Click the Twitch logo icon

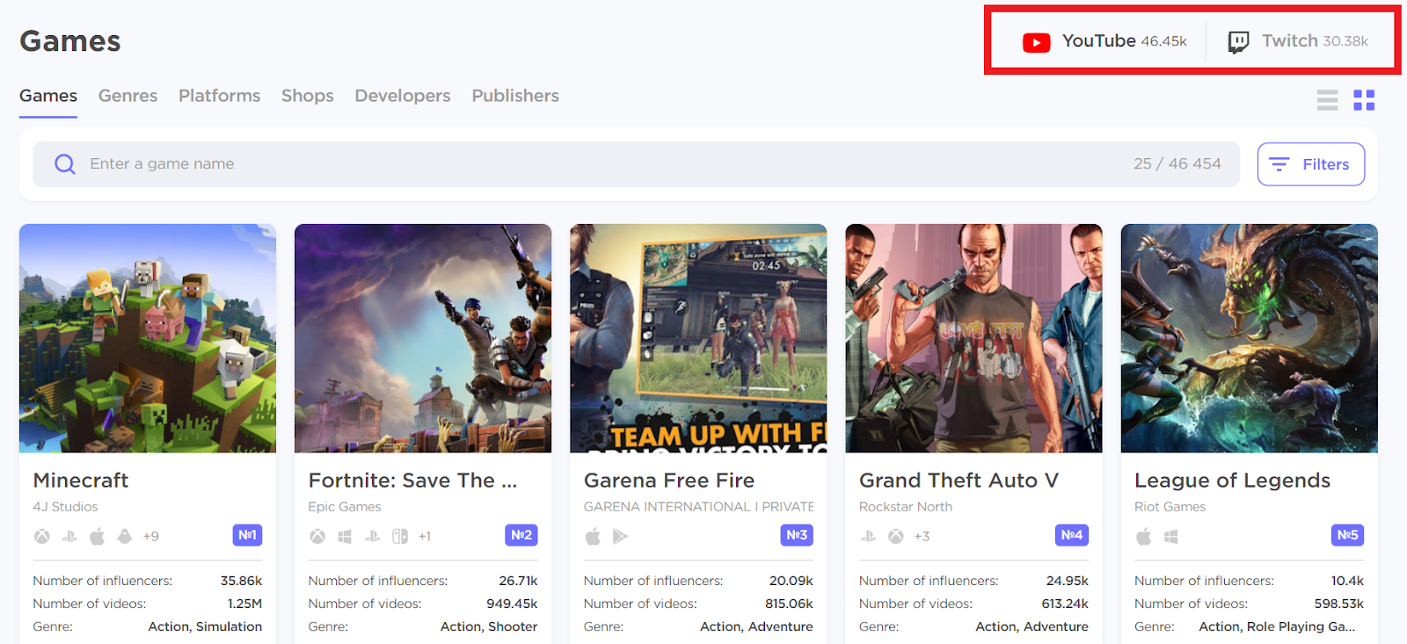1238,42
